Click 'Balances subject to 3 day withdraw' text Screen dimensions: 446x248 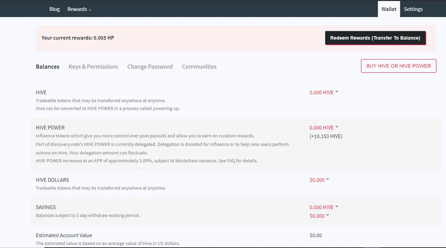[x=88, y=215]
